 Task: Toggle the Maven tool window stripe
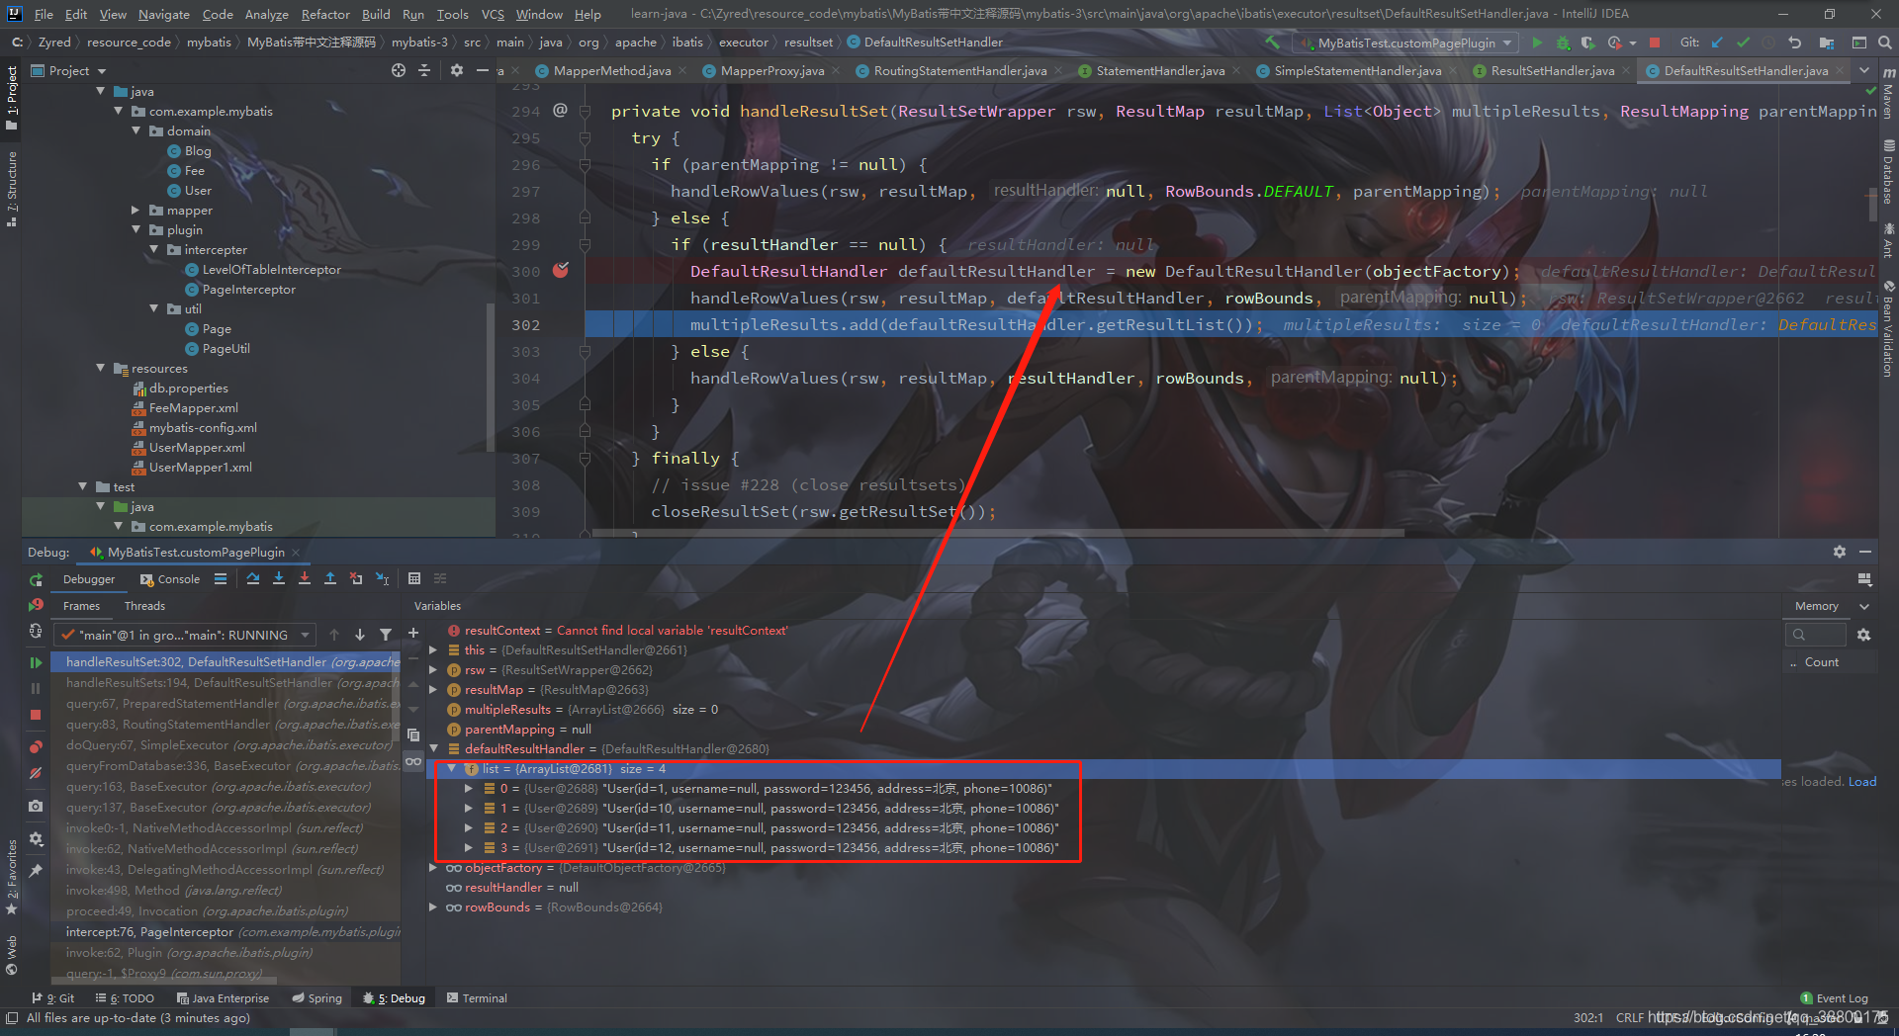click(1888, 95)
